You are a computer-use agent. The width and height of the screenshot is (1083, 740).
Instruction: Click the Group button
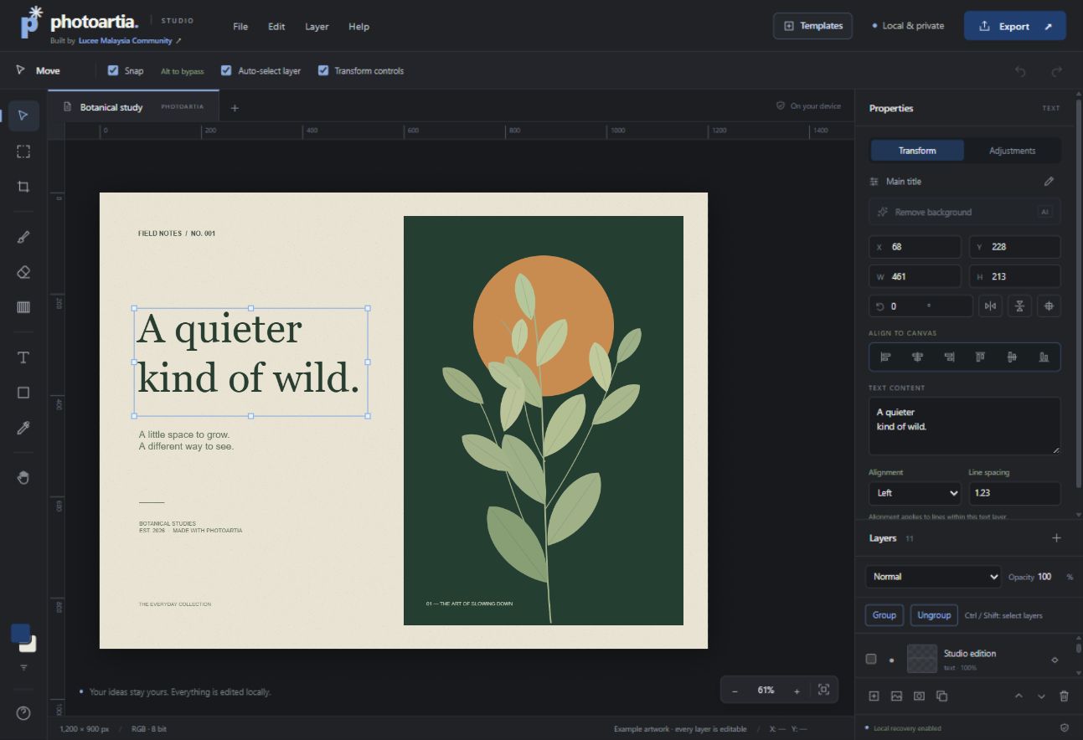click(884, 615)
